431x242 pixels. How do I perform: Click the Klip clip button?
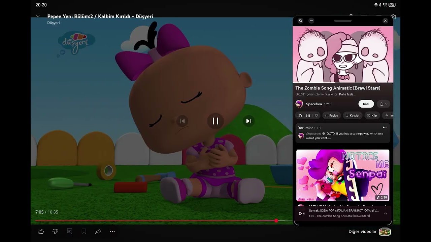pyautogui.click(x=372, y=115)
